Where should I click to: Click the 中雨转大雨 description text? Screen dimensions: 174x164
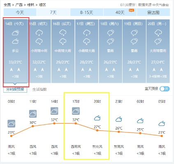pos(63,51)
